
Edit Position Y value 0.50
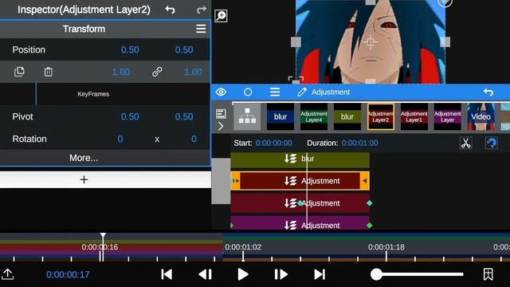click(184, 49)
